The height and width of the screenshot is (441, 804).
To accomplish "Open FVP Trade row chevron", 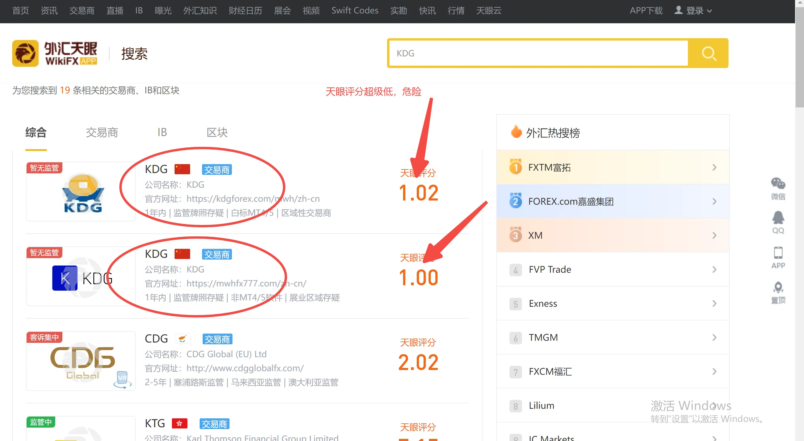I will (714, 269).
